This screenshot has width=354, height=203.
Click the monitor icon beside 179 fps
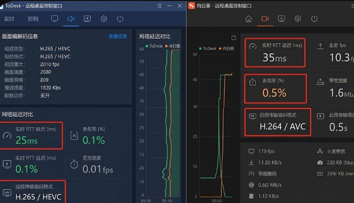pos(251,151)
